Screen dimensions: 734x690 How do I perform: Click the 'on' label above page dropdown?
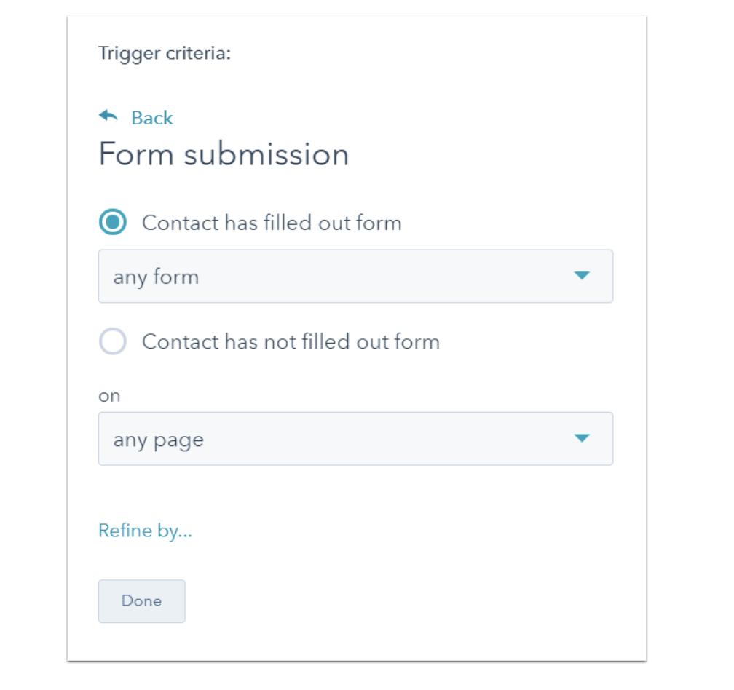pos(109,396)
